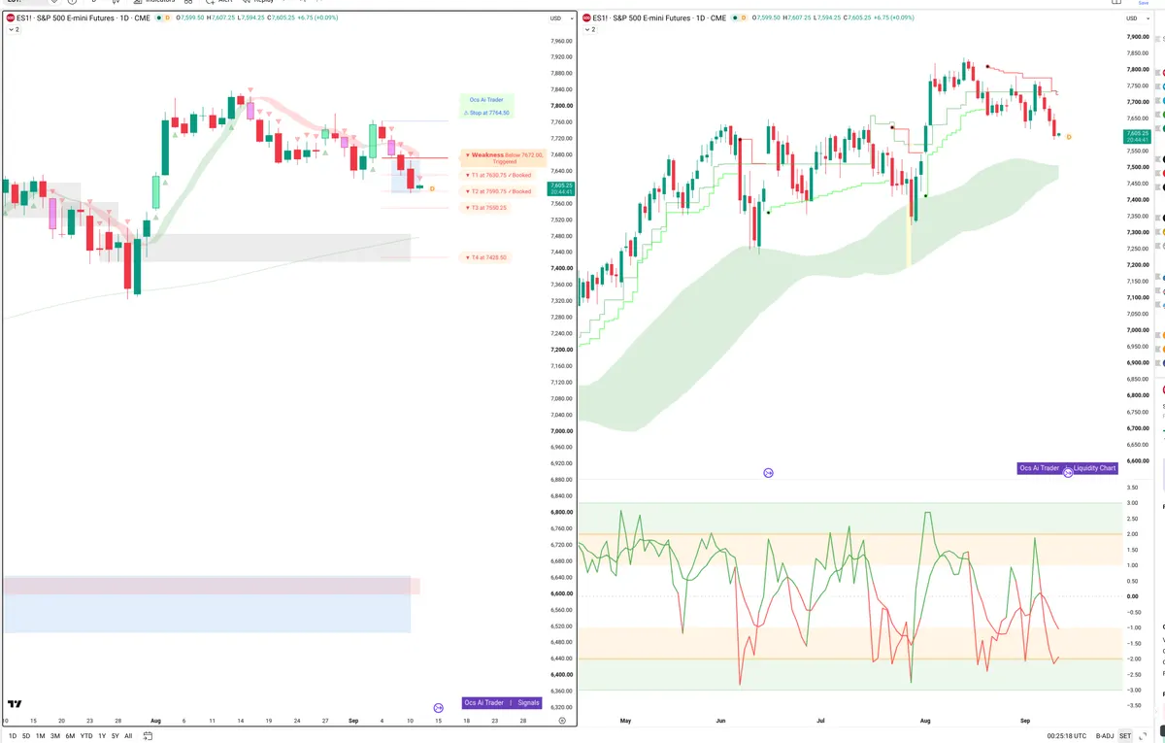Click orange D data badge in left chart header
This screenshot has width=1165, height=743.
point(169,18)
